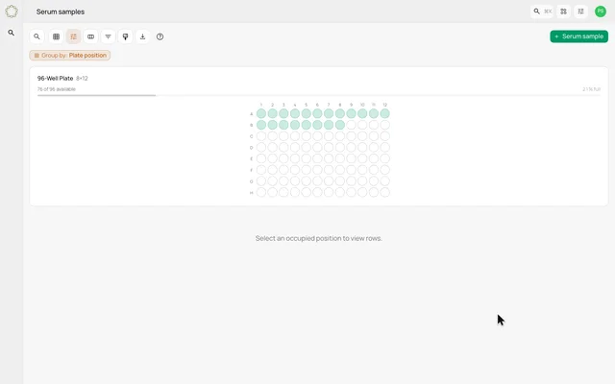Viewport: 615px width, 384px height.
Task: Click the plate fill progress bar
Action: coord(319,95)
